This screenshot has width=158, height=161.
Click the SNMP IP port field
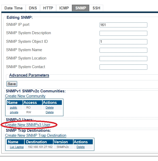point(123,25)
